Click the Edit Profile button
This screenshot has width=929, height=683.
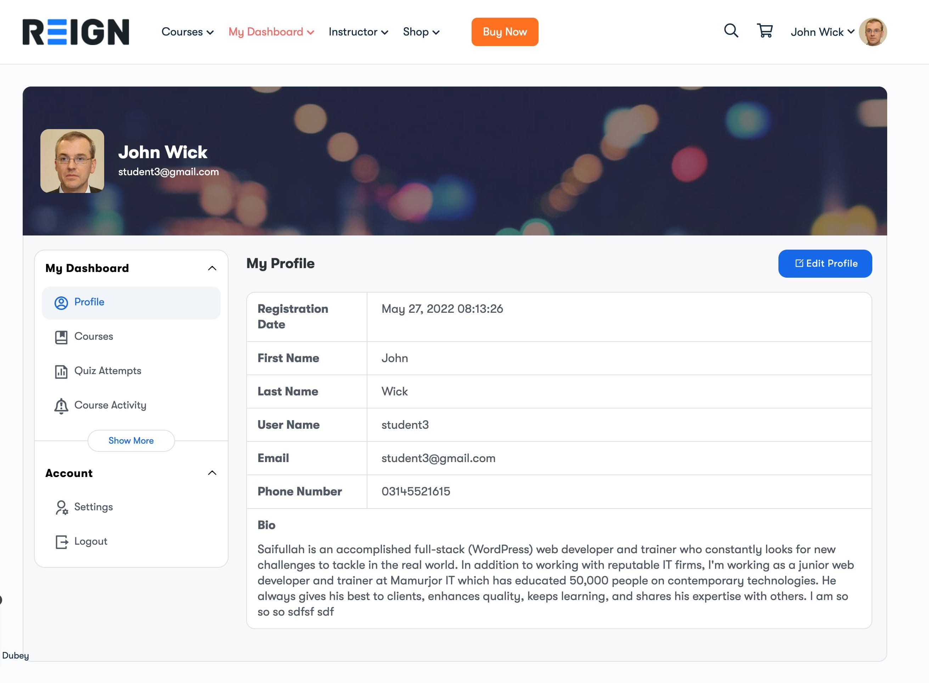click(825, 263)
